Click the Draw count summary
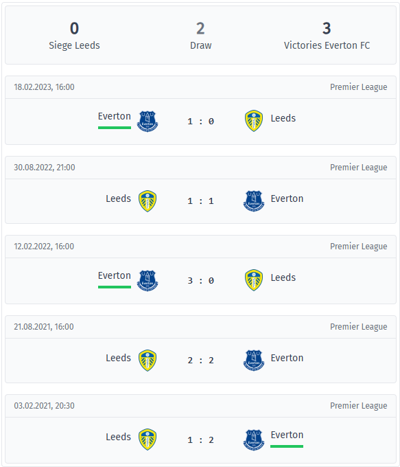400x467 pixels. [x=200, y=29]
